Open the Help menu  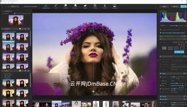click(12, 3)
